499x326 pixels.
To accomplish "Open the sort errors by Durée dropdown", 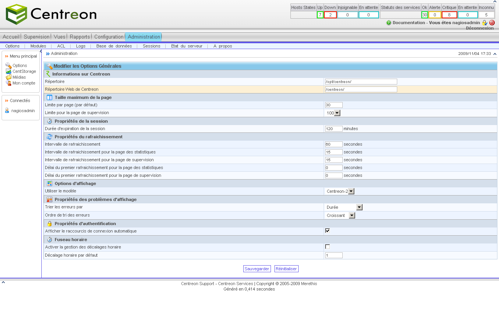I will 359,207.
